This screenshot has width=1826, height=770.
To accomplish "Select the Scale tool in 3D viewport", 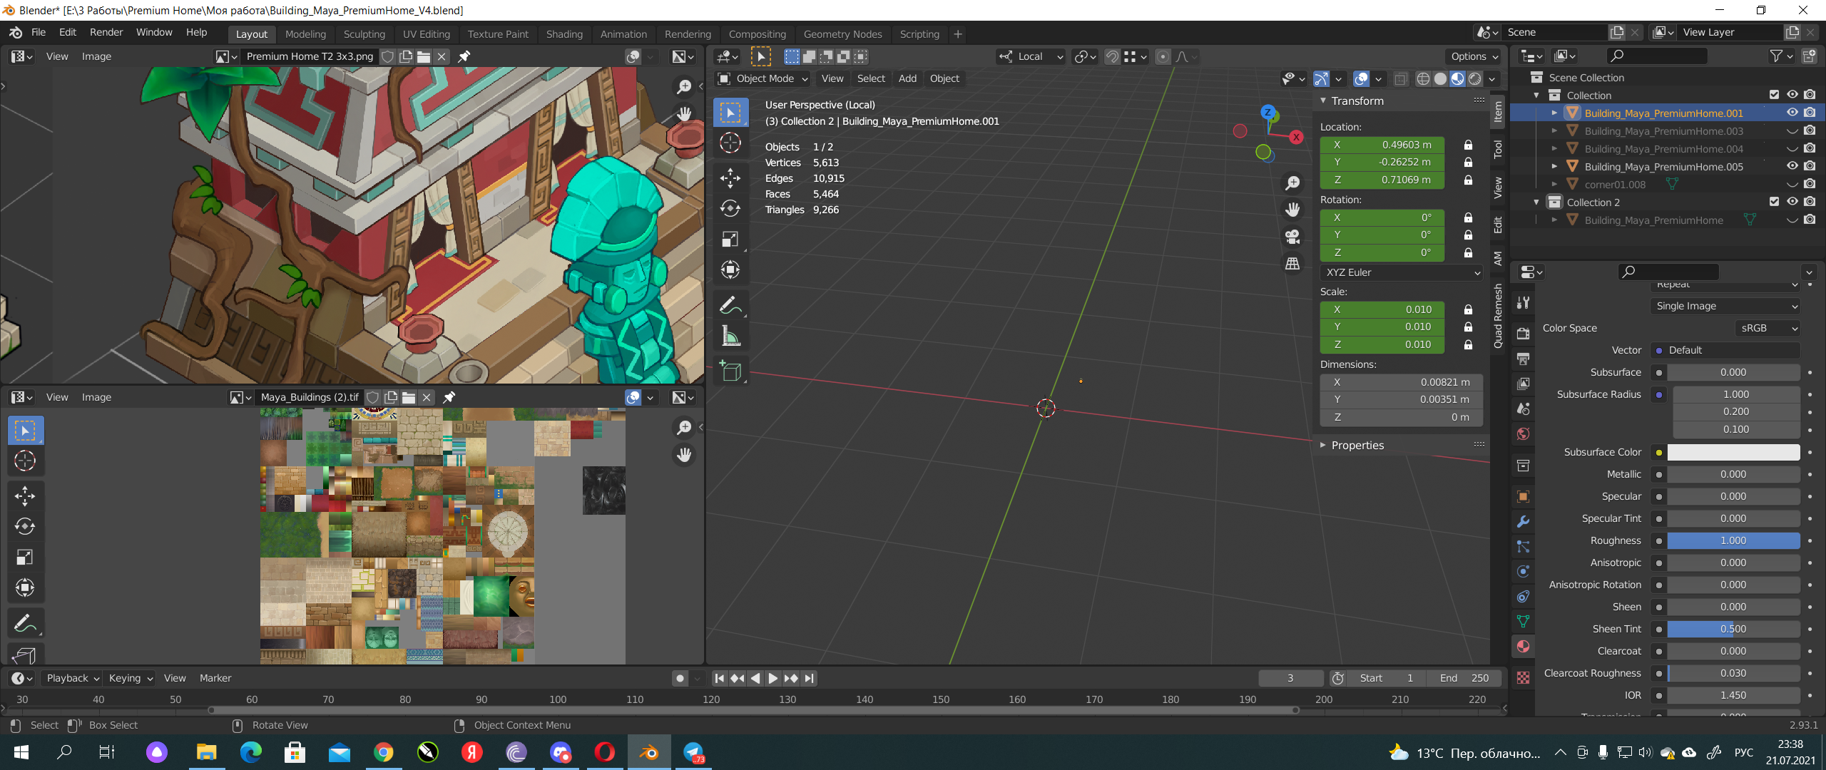I will click(x=730, y=239).
